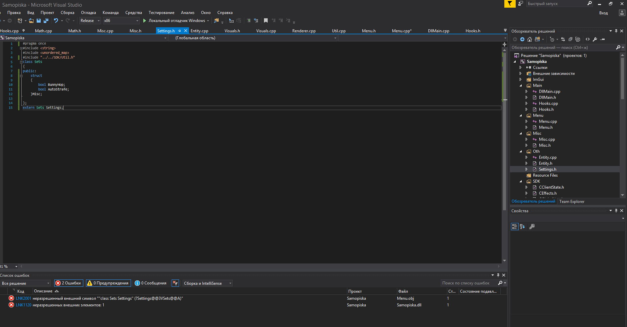Click Home icon in Solution Explorer
The width and height of the screenshot is (627, 327).
click(x=530, y=39)
